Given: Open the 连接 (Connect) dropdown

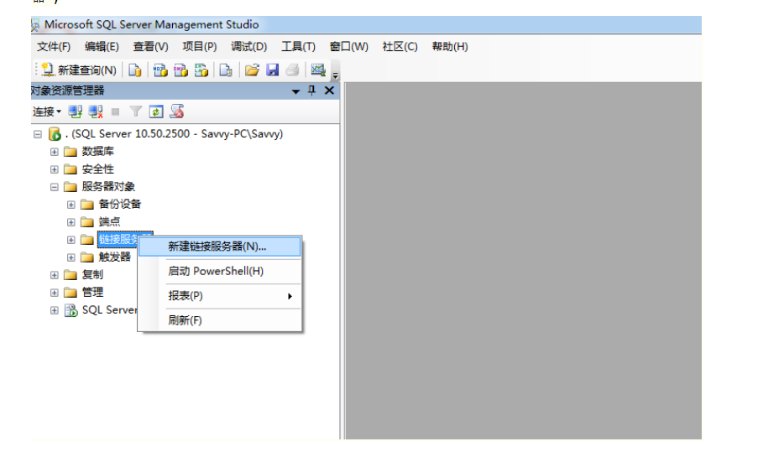Looking at the screenshot, I should [47, 112].
